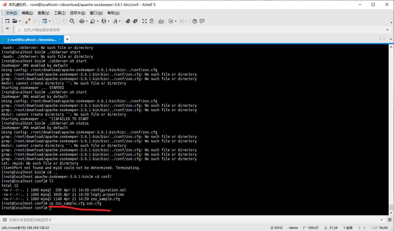Launch Xmanager via leaf icon

(135, 21)
